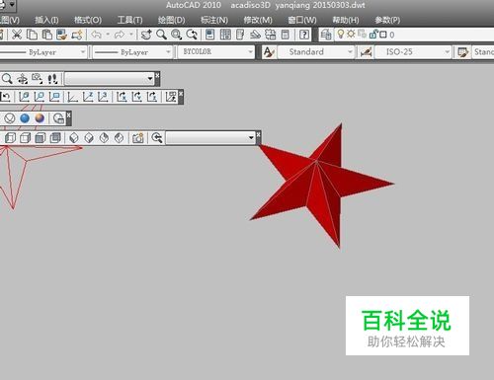494x380 pixels.
Task: Expand the Undo history dropdown arrow
Action: pos(108,35)
